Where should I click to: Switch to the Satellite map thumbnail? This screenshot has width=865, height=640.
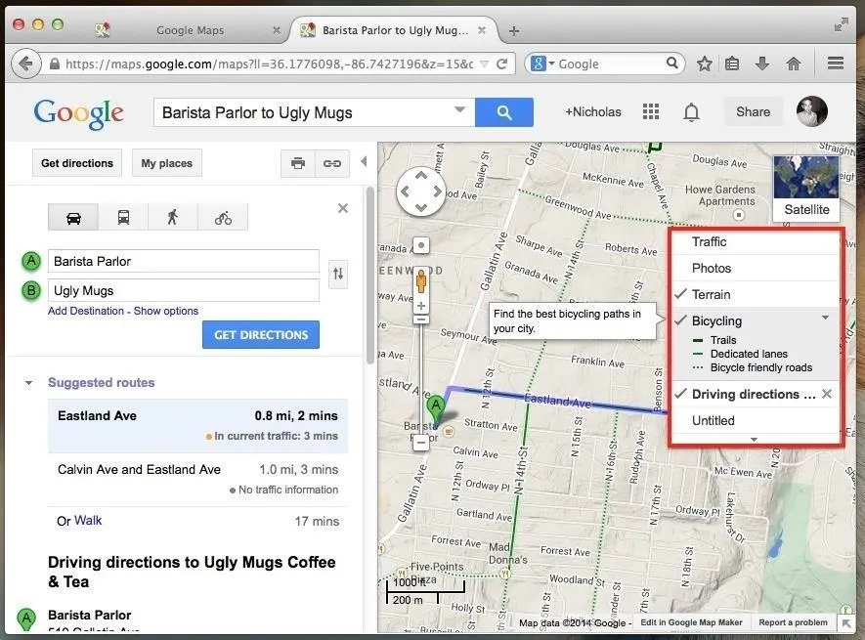pos(806,187)
